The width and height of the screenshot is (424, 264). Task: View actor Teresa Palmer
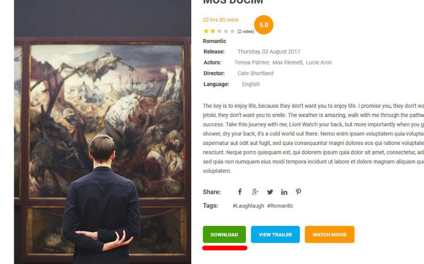[252, 63]
